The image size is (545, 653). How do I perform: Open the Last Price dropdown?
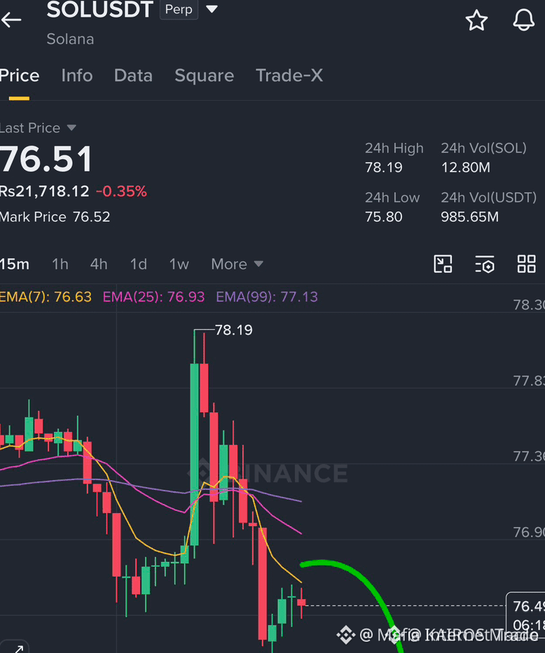[x=38, y=128]
